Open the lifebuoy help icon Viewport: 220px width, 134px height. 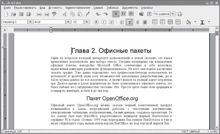[180, 14]
